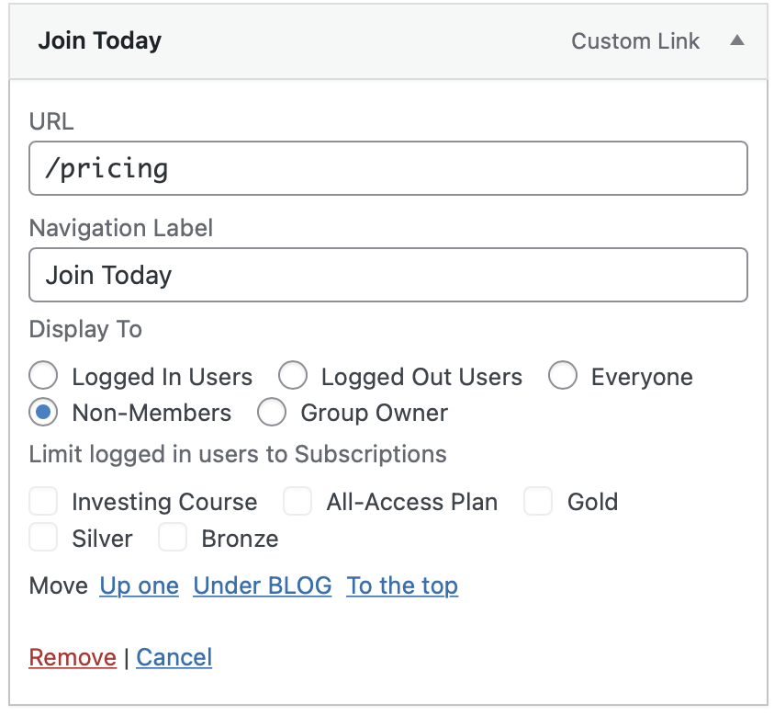Enable the All-Access Plan checkbox
Image resolution: width=774 pixels, height=716 pixels.
click(x=297, y=502)
